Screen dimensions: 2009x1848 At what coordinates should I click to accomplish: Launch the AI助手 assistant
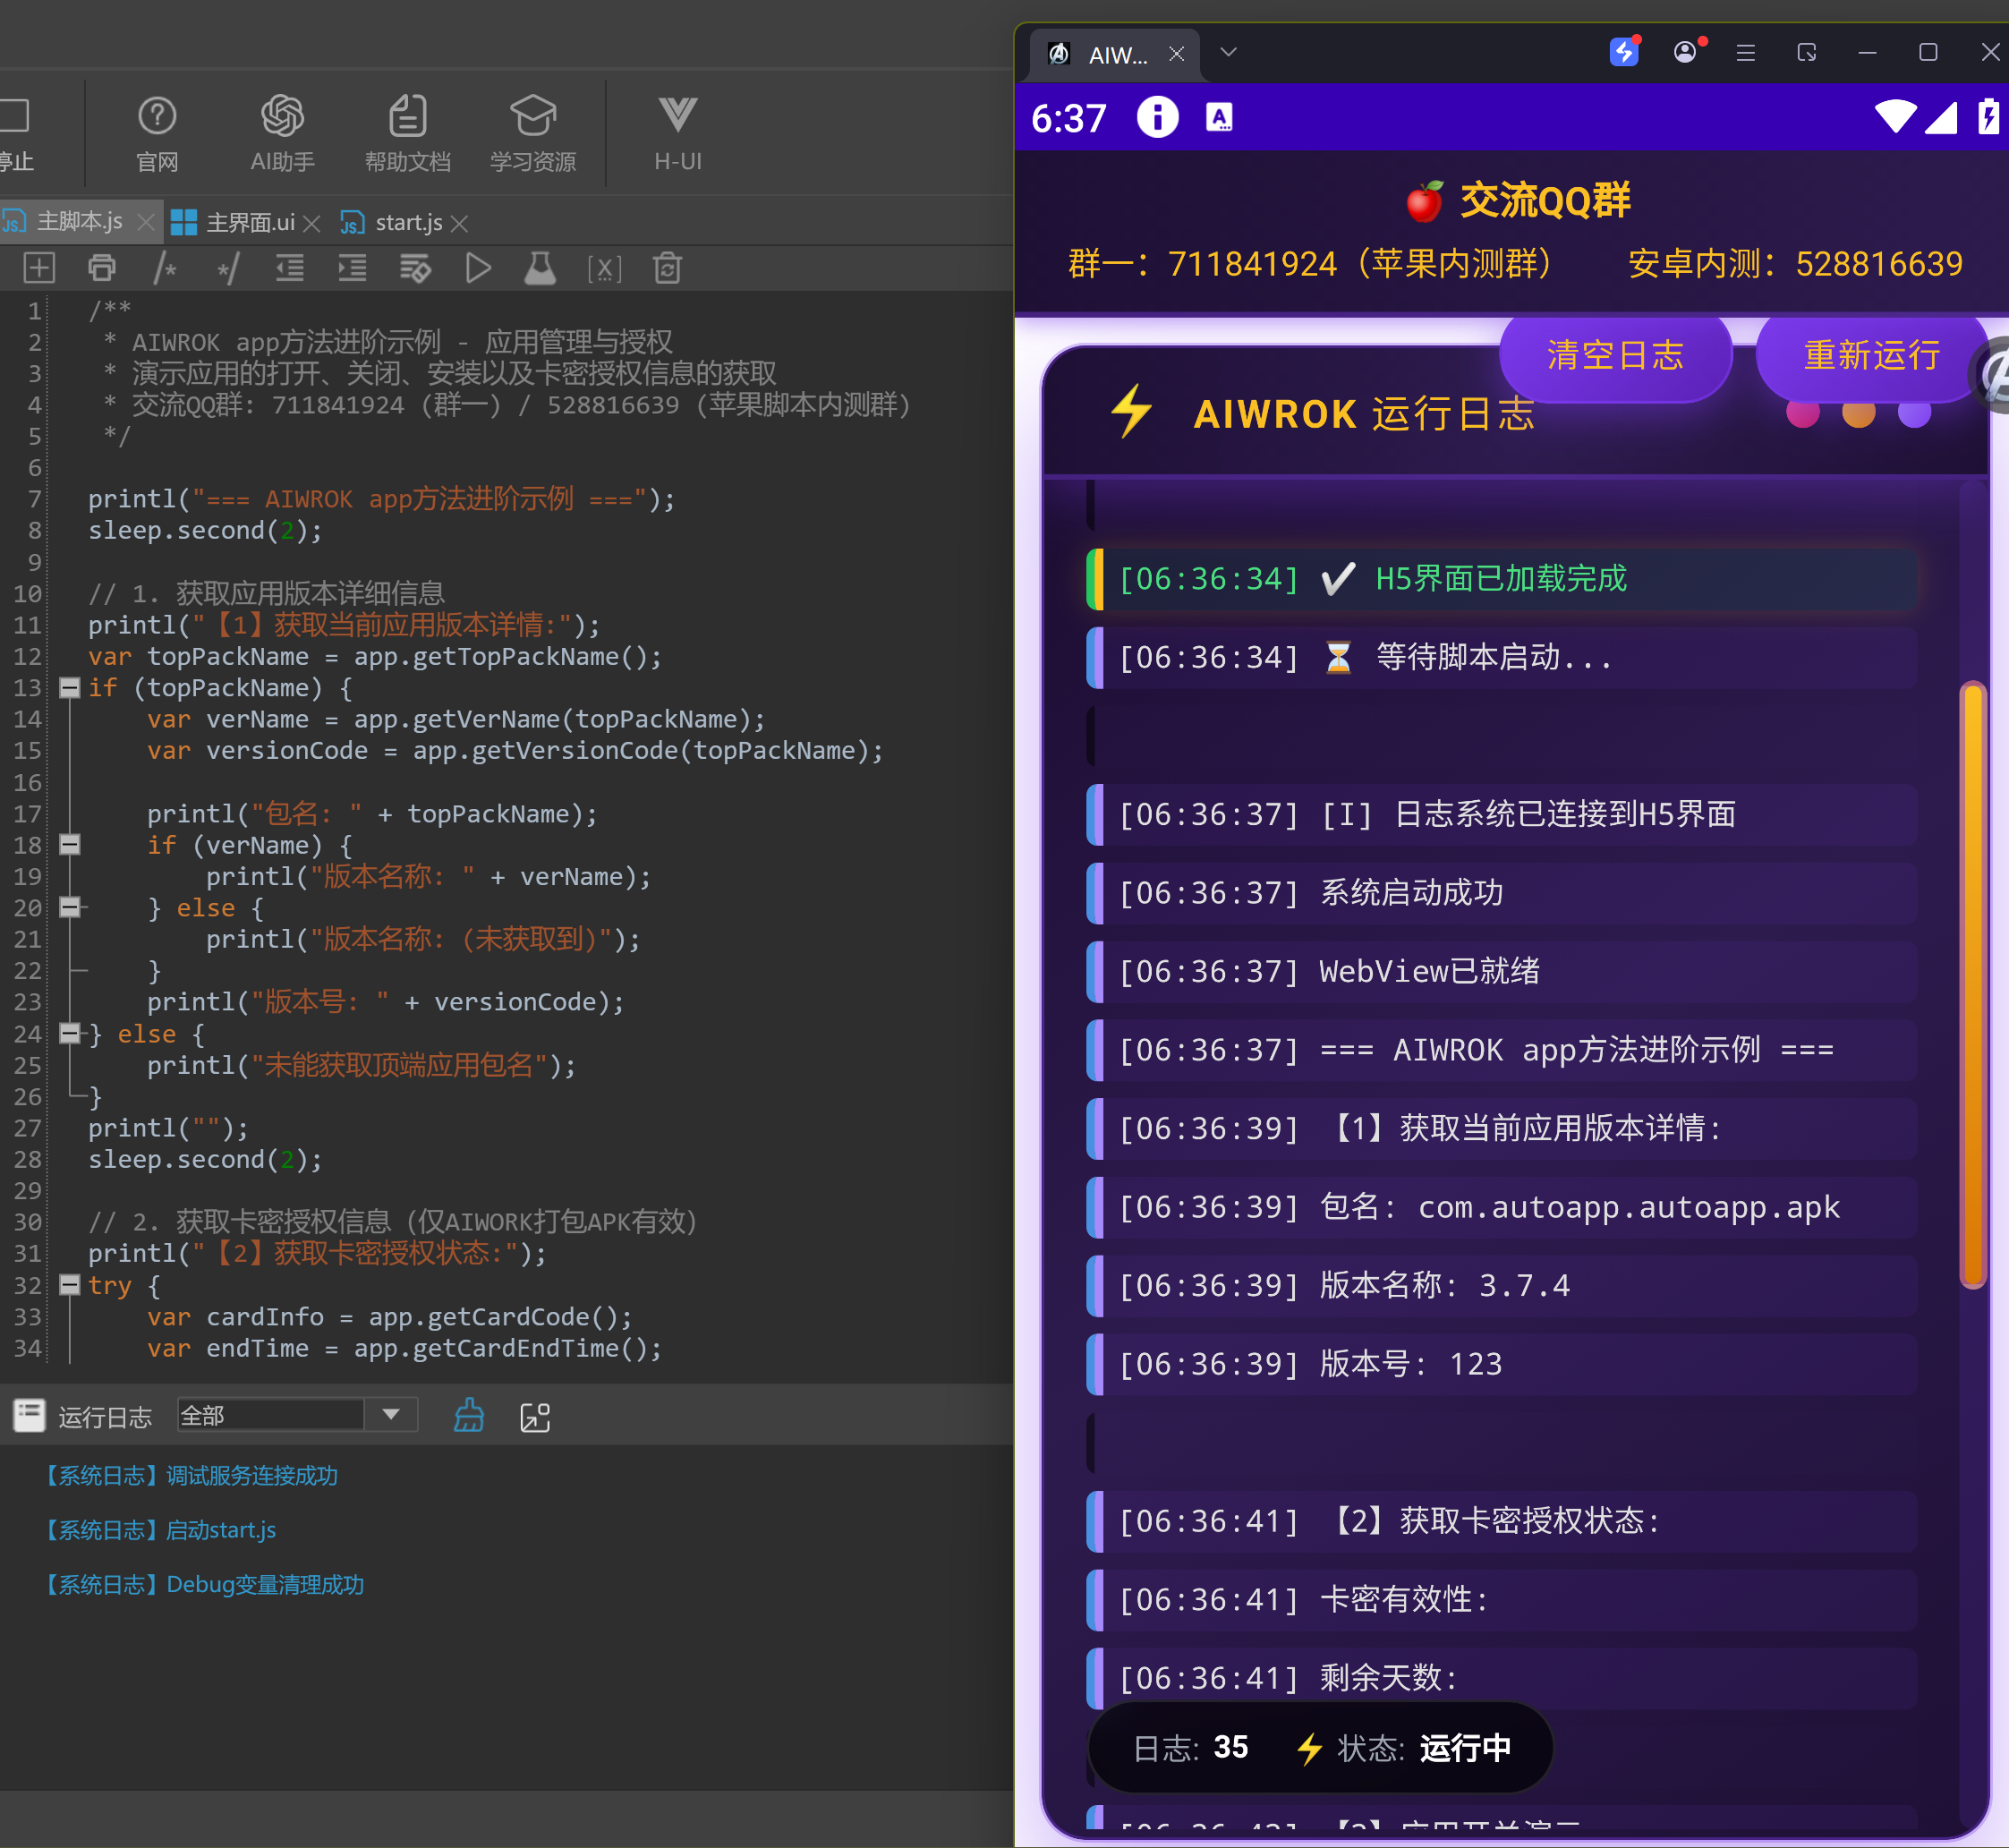click(x=282, y=133)
